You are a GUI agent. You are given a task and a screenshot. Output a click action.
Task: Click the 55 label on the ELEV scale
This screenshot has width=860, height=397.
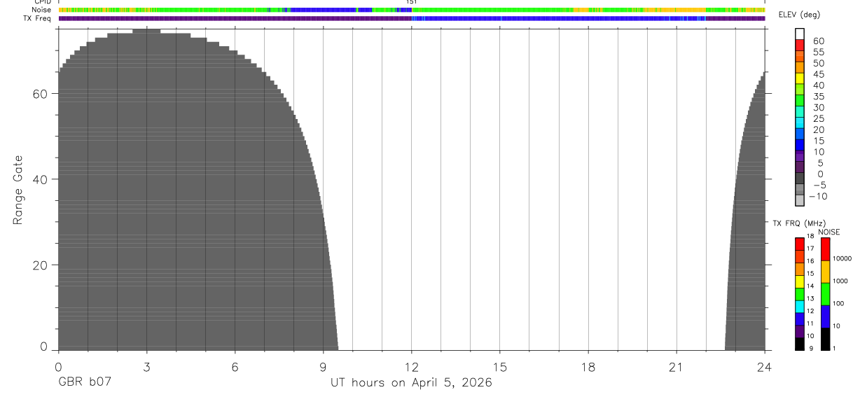pyautogui.click(x=818, y=53)
